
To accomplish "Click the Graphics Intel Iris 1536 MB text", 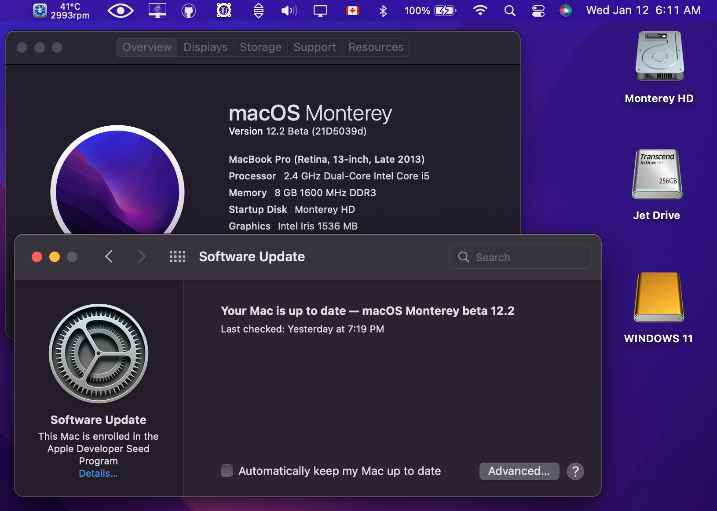I will (293, 226).
